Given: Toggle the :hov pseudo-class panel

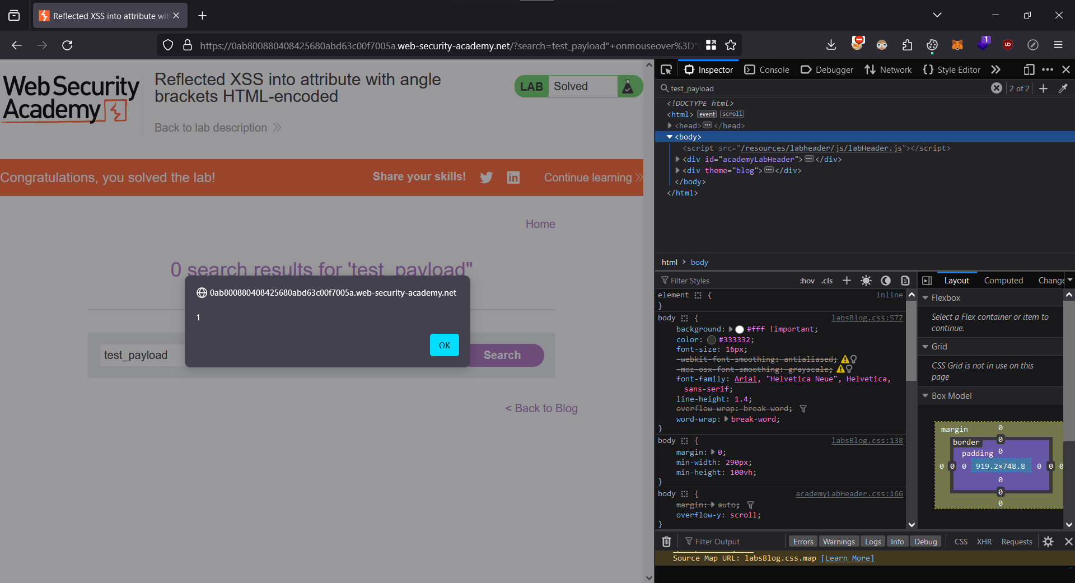Looking at the screenshot, I should [x=807, y=281].
